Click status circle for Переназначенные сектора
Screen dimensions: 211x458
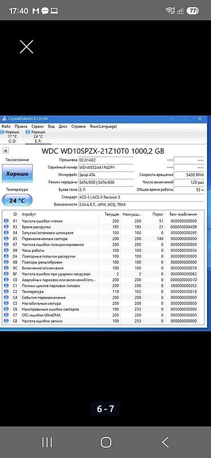6,239
